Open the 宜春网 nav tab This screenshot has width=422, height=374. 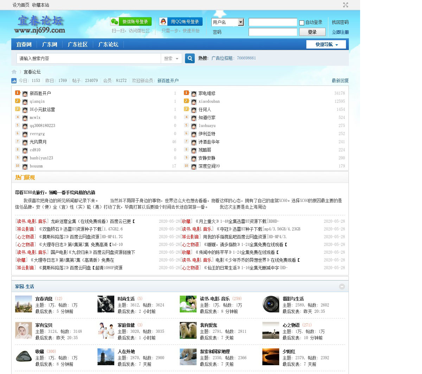[24, 44]
